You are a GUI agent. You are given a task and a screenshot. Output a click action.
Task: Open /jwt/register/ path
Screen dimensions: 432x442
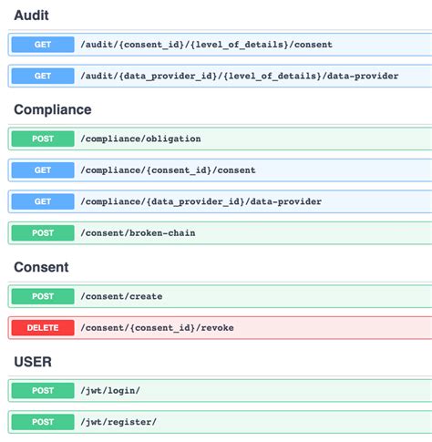118,422
